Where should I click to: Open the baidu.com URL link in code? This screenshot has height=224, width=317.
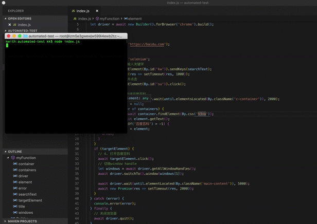tap(147, 44)
